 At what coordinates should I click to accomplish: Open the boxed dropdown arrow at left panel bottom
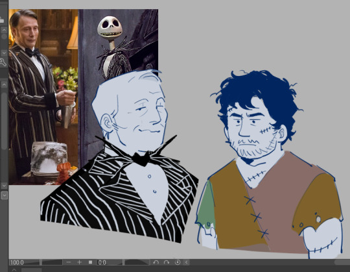coord(5,195)
